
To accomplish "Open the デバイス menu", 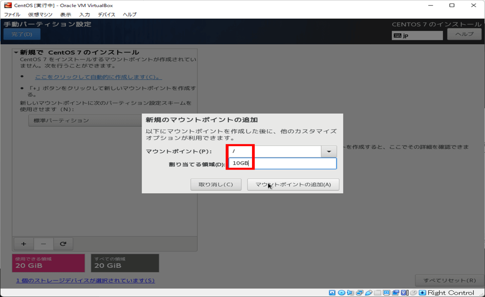I will pos(107,15).
